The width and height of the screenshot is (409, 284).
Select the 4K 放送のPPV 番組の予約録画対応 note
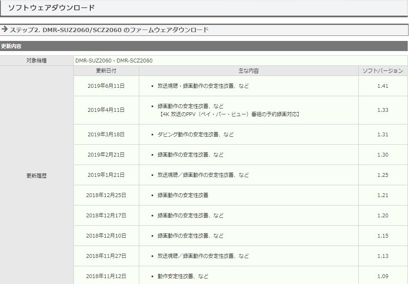point(229,114)
